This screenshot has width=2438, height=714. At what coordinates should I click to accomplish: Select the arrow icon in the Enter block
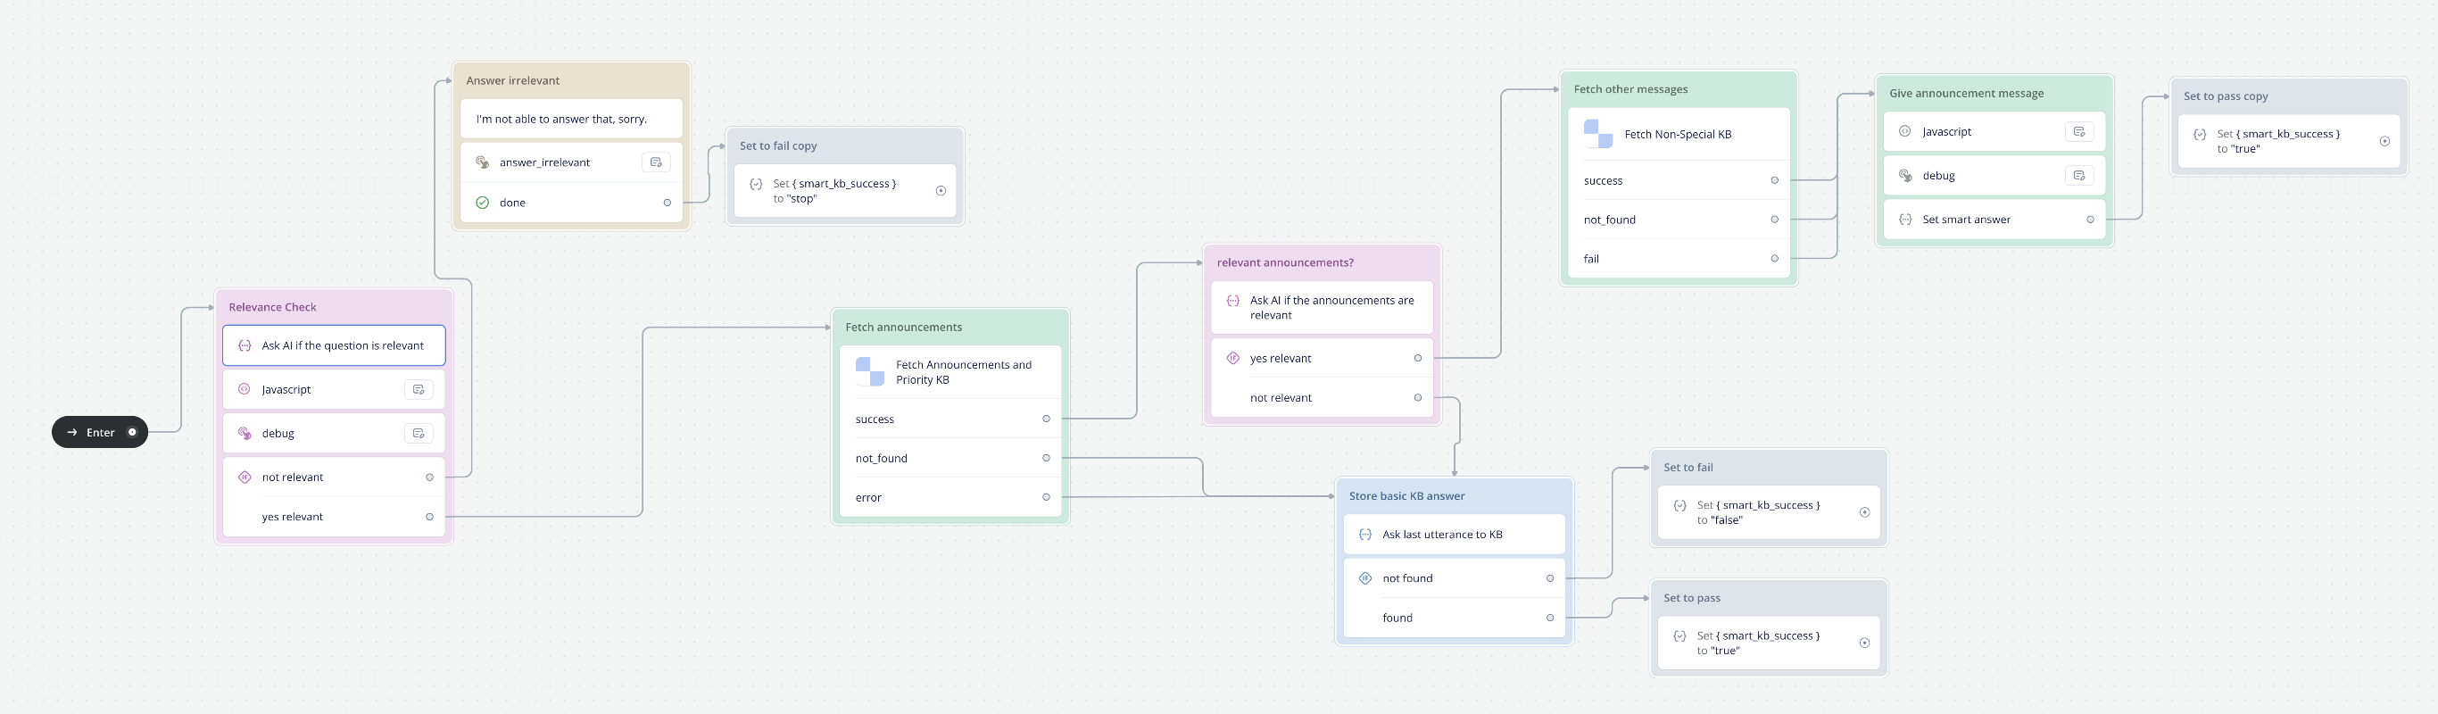72,432
